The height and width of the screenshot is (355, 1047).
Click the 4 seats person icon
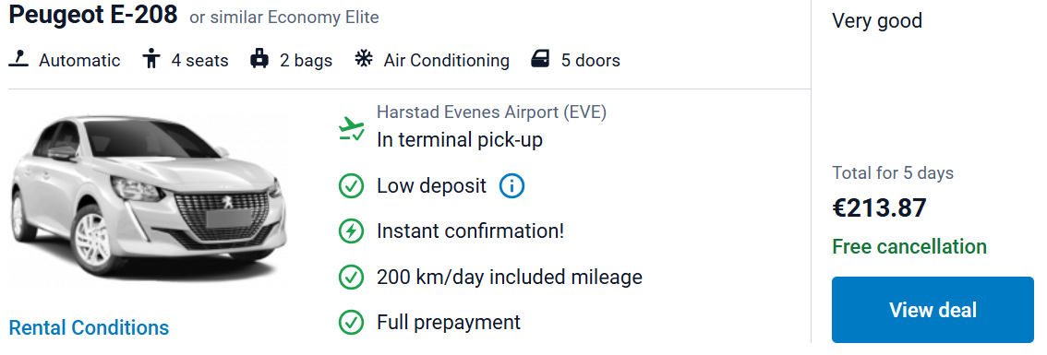pos(151,59)
